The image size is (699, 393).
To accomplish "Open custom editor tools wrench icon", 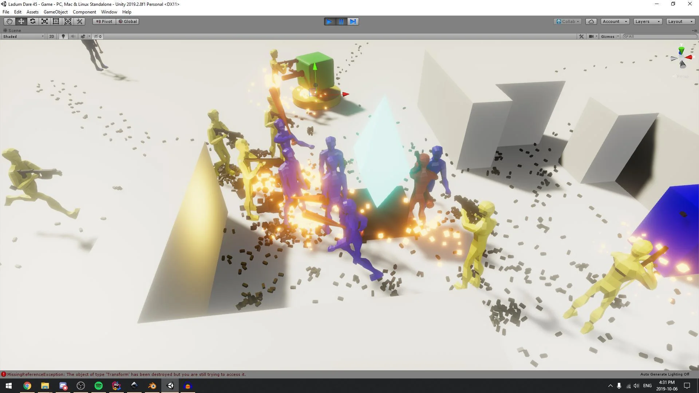I will tap(80, 21).
